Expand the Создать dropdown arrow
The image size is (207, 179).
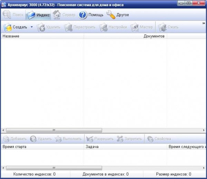point(32,27)
